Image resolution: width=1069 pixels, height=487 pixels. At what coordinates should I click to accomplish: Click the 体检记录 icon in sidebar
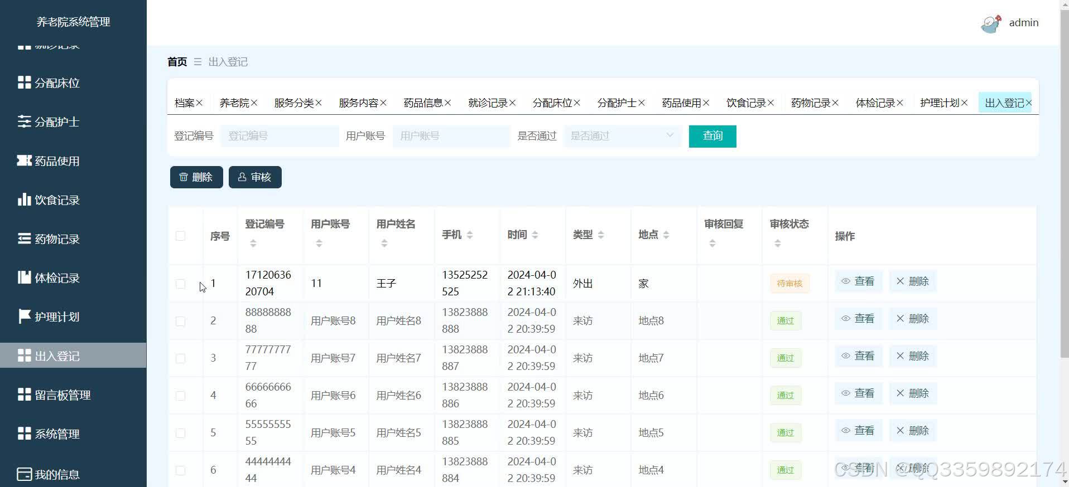[24, 277]
